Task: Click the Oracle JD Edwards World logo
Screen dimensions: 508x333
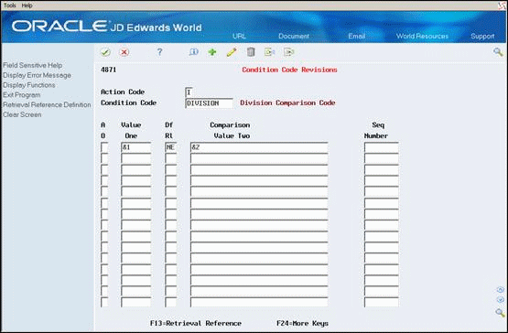Action: click(x=106, y=27)
